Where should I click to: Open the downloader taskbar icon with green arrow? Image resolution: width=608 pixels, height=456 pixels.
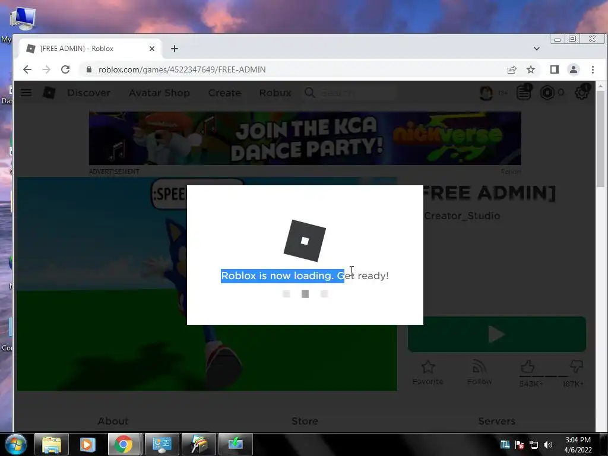pyautogui.click(x=235, y=444)
